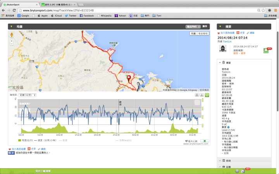The image size is (279, 174).
Task: Switch to the BrytonSport tab
Action: [21, 5]
